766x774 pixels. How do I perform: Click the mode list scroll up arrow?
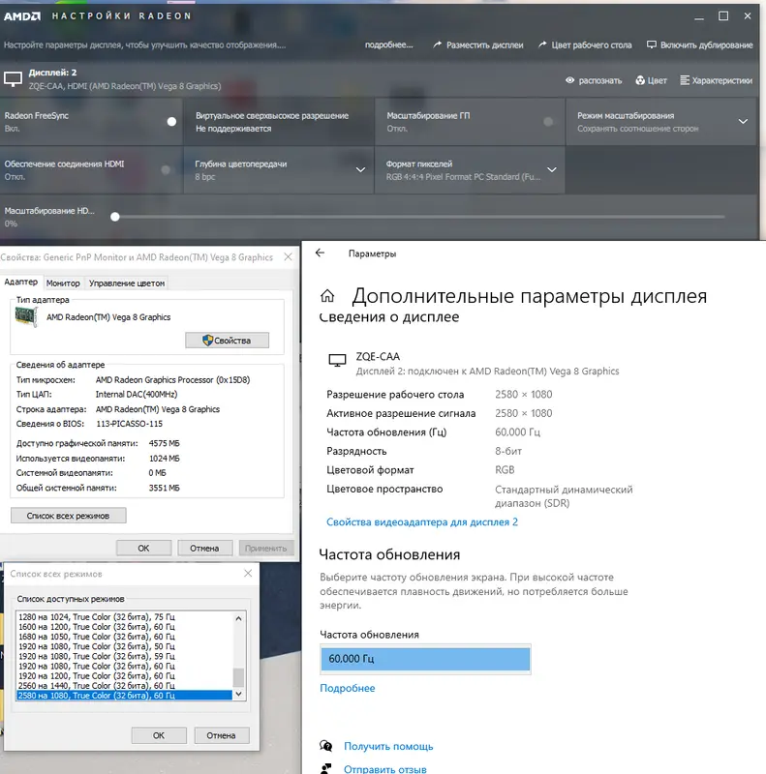click(238, 618)
